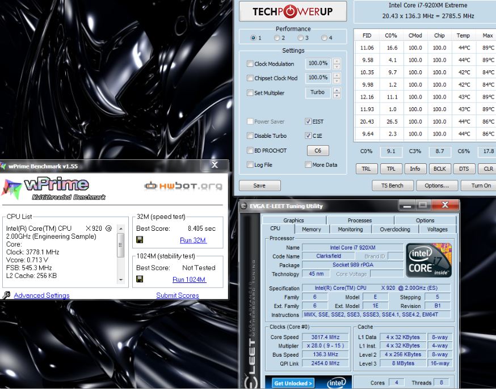Click the Info button
This screenshot has width=496, height=389.
point(415,169)
